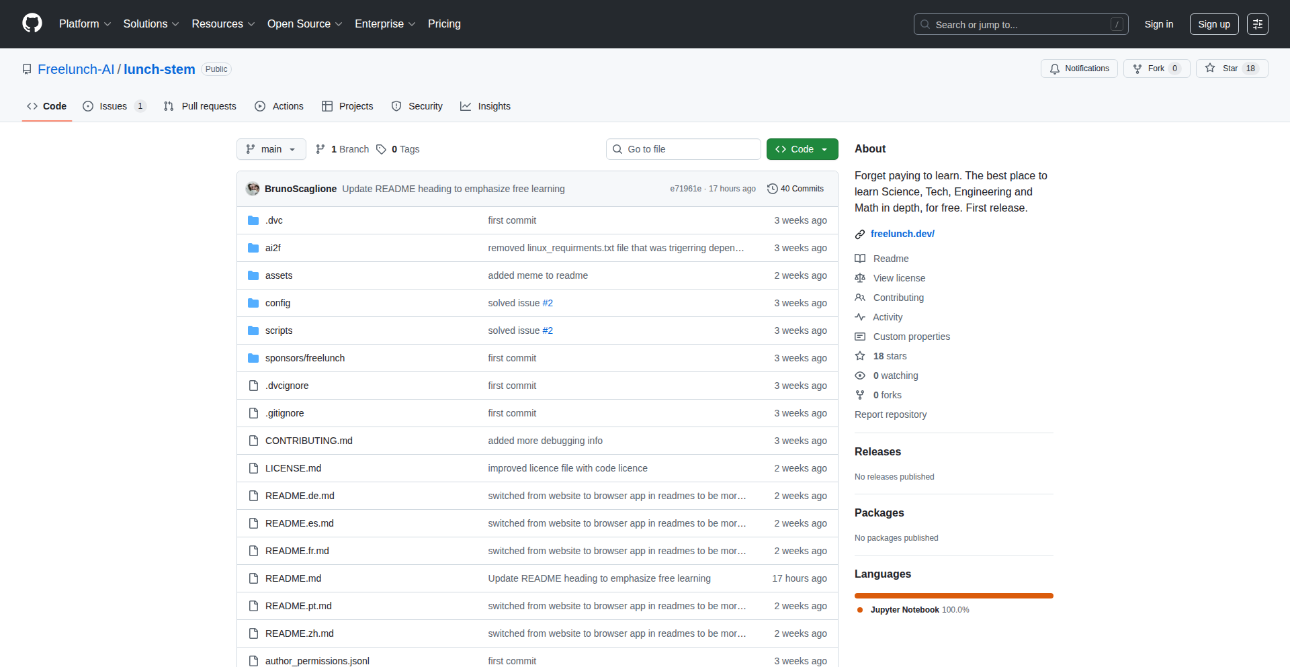
Task: Open the README.pt.md file
Action: point(298,606)
